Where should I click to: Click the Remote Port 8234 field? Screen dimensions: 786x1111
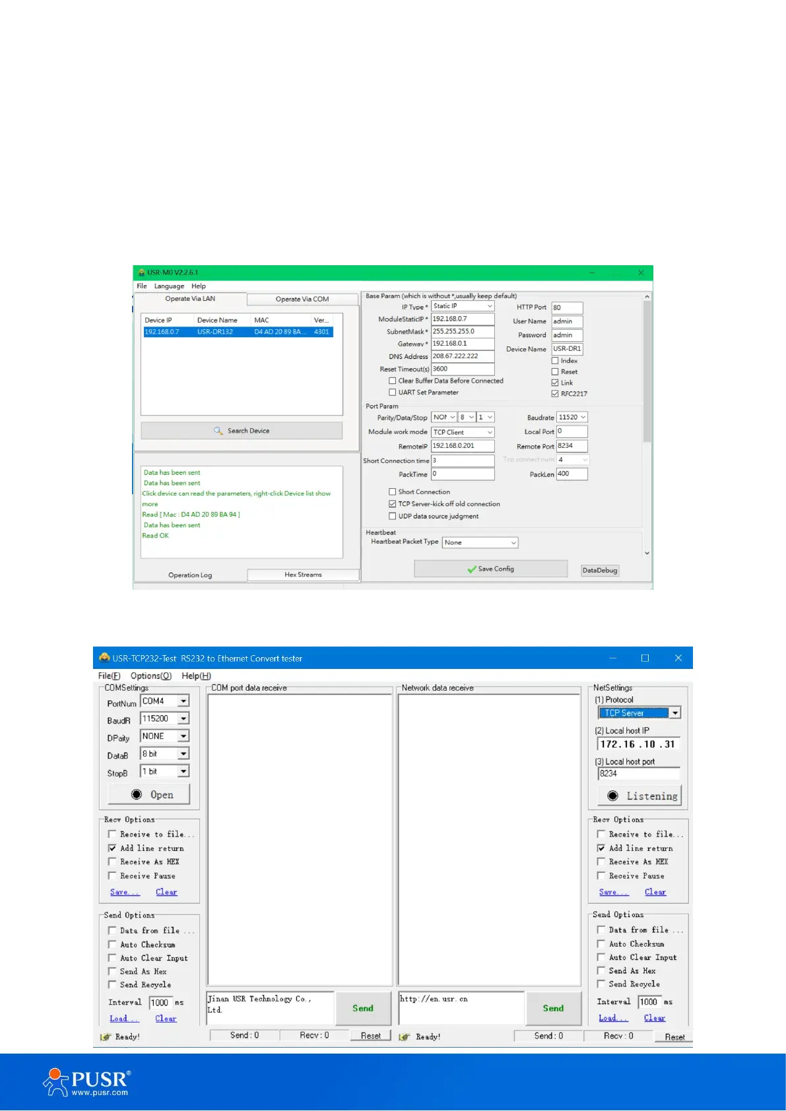pos(572,446)
